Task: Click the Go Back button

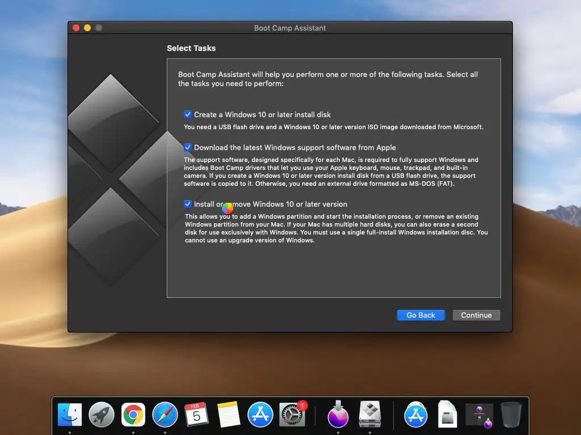Action: [420, 315]
